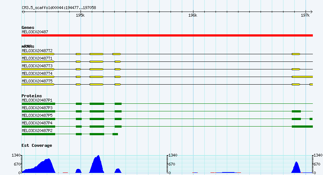Click the last short block of MELO3C020487P2

(x=115, y=134)
